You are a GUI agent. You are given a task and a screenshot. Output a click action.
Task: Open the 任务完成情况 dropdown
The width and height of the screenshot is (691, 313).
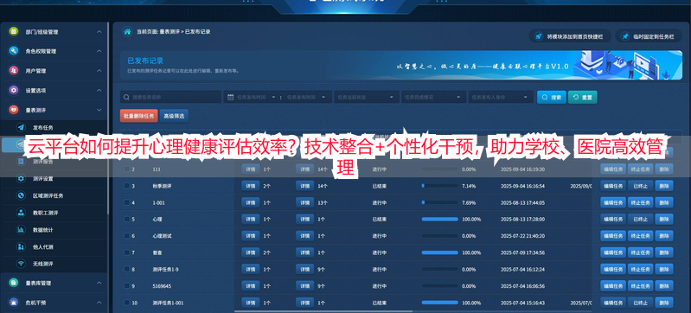coord(433,98)
